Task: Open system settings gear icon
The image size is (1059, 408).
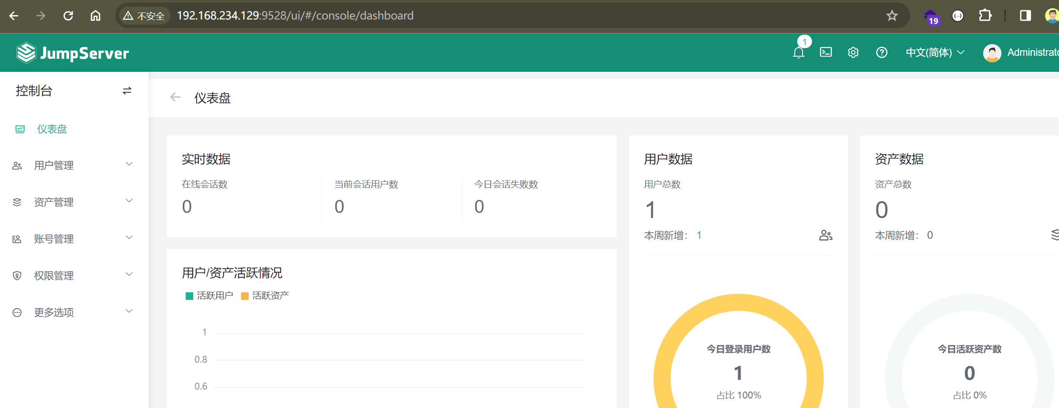Action: tap(853, 52)
